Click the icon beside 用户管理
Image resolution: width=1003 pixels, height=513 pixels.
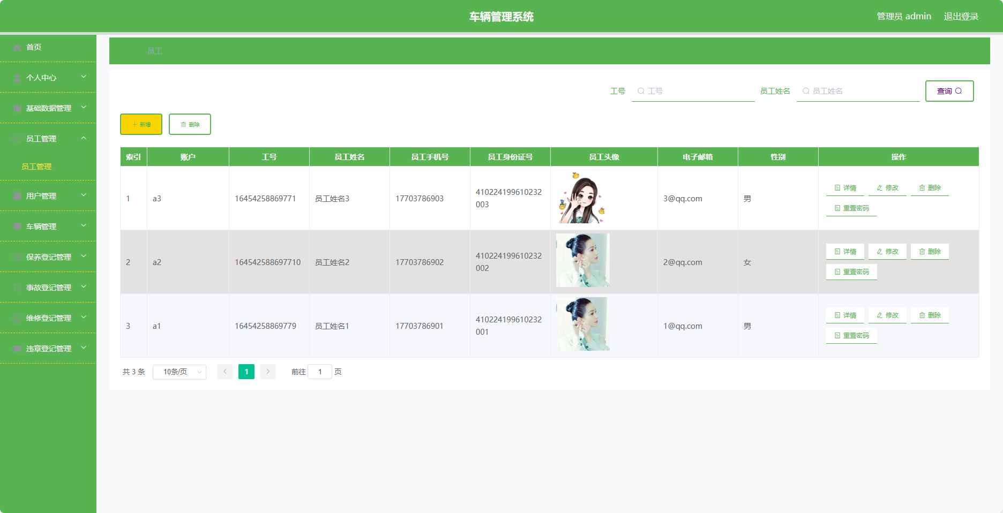(x=17, y=197)
